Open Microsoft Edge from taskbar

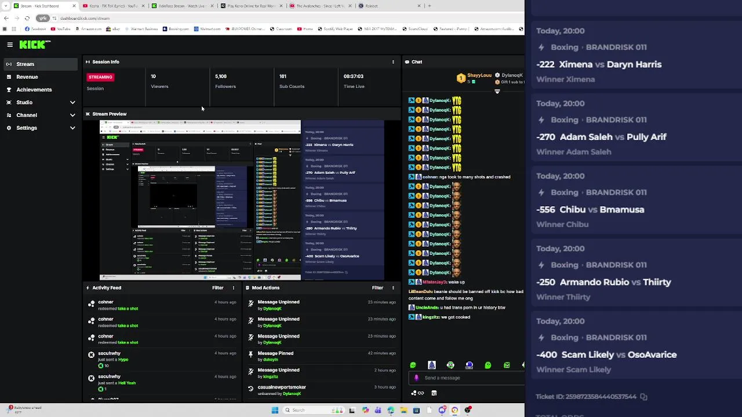point(391,410)
